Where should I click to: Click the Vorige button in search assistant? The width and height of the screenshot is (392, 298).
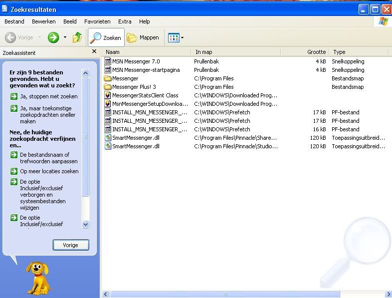pyautogui.click(x=71, y=245)
